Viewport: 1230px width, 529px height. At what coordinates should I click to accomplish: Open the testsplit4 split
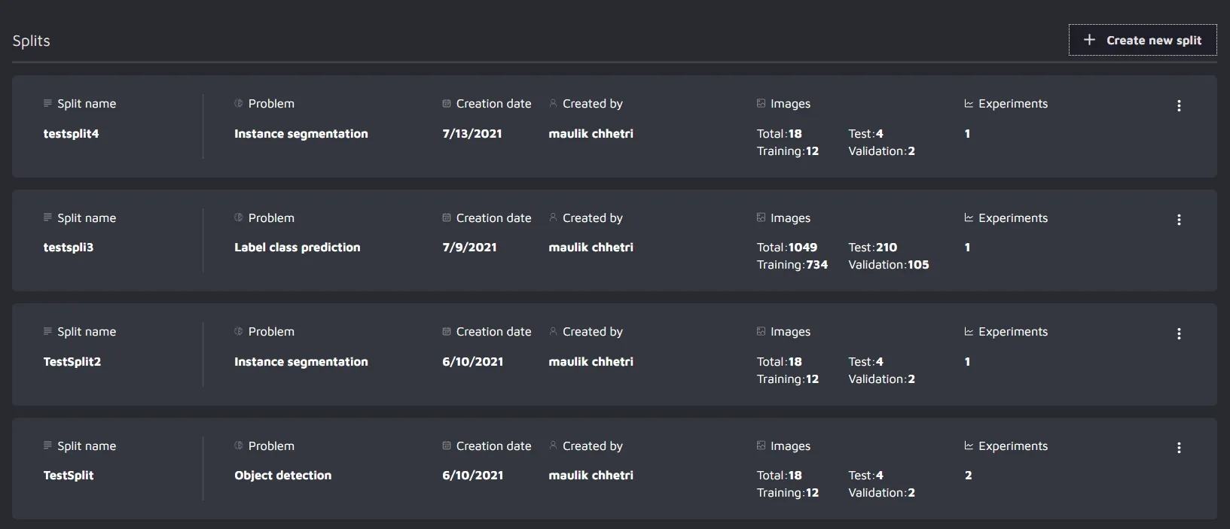[71, 134]
